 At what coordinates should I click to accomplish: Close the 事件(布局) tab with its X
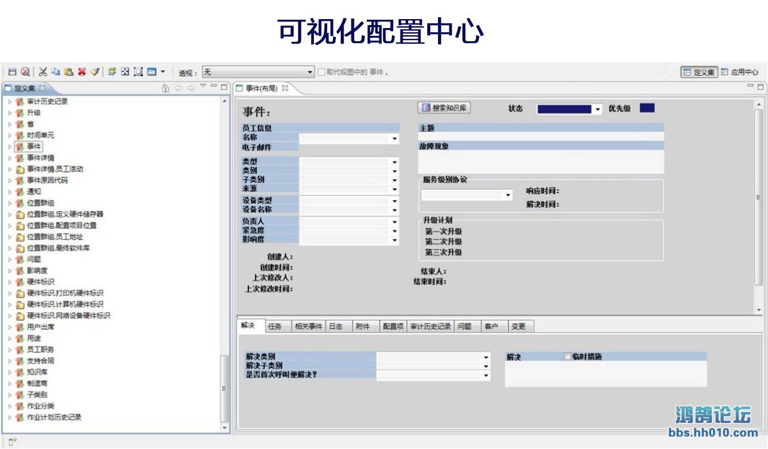point(285,88)
